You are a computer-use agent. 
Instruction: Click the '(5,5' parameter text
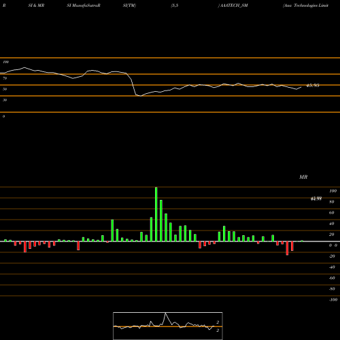175,5
